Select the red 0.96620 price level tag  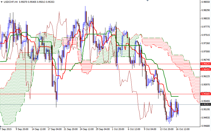tap(205, 64)
